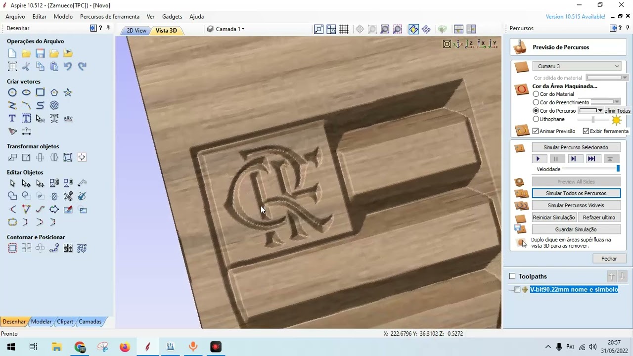This screenshot has height=356, width=633.
Task: Open the Cumaru 3 material dropdown
Action: coord(577,66)
